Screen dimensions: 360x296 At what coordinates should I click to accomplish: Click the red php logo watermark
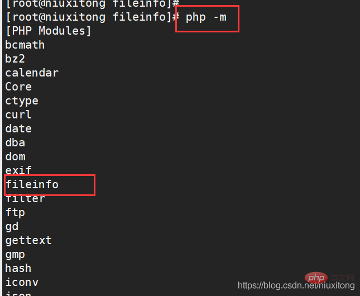(x=316, y=278)
